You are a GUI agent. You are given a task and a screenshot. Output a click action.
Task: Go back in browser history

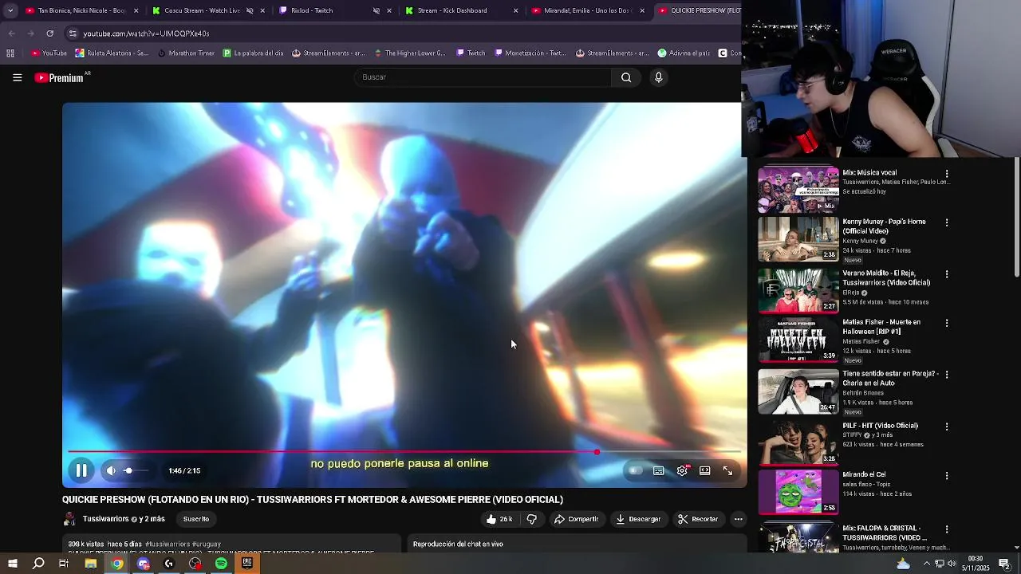11,33
